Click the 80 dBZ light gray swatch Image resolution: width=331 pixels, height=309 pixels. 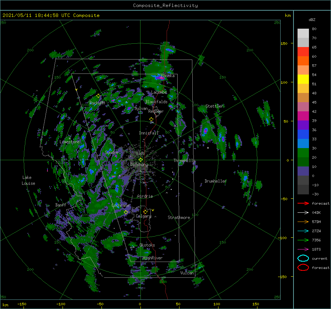(303, 33)
